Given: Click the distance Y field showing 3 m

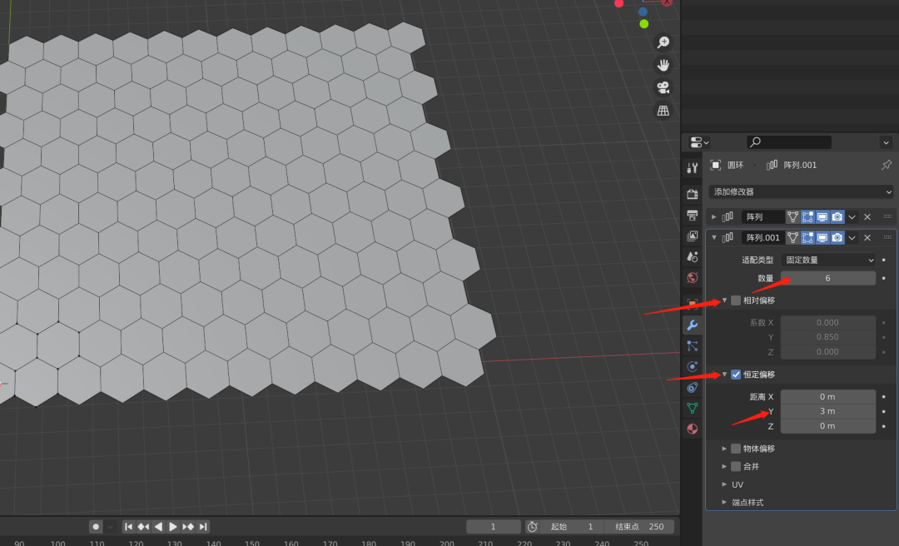Looking at the screenshot, I should [x=828, y=411].
